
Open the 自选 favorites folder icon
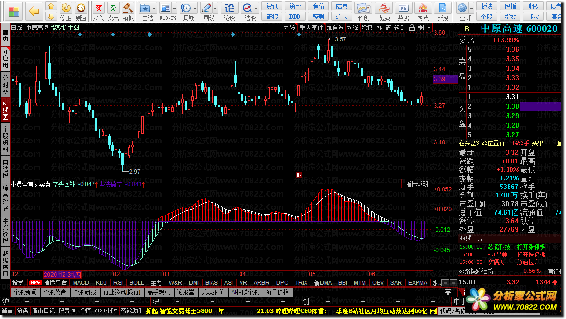[145, 8]
